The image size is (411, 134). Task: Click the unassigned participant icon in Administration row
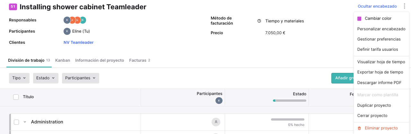coord(216,122)
